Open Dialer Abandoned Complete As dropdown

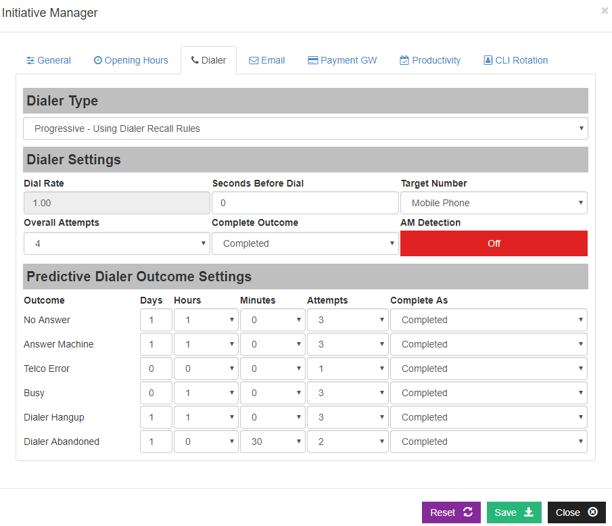pos(489,441)
